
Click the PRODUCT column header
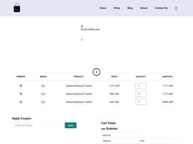(x=79, y=76)
